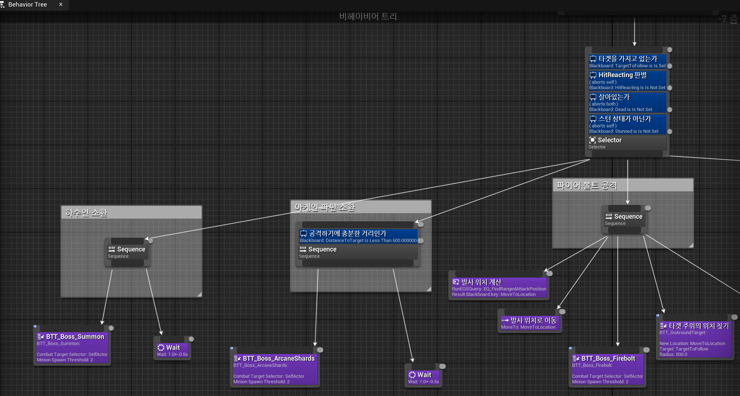Click resize handle of 파이어 볼트 공격 comment box
This screenshot has width=740, height=396.
[691, 245]
